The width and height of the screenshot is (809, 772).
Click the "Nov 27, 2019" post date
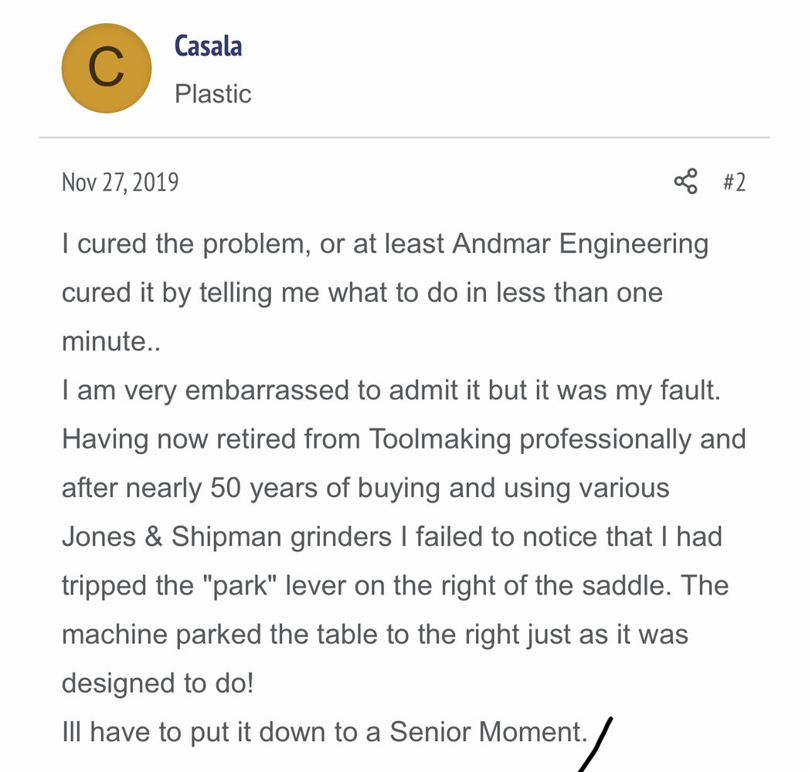tap(120, 182)
